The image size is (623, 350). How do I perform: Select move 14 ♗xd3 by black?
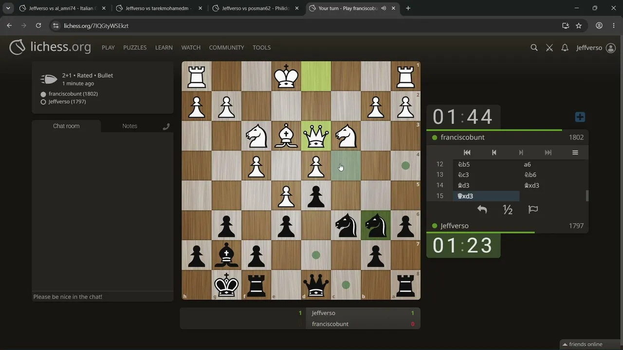pos(552,185)
